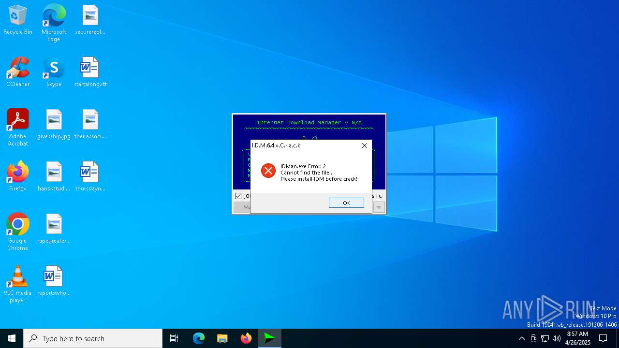
Task: Open the taskbar clock showing 8:57 AM
Action: tap(577, 338)
